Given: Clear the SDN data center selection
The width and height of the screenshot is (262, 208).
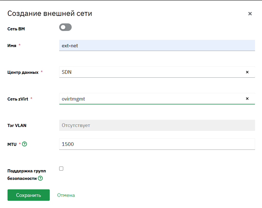Looking at the screenshot, I should coord(247,72).
